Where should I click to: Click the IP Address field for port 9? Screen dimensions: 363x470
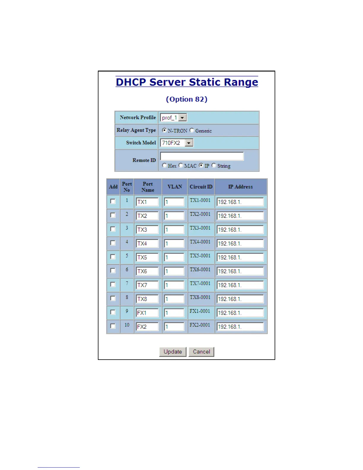240,313
